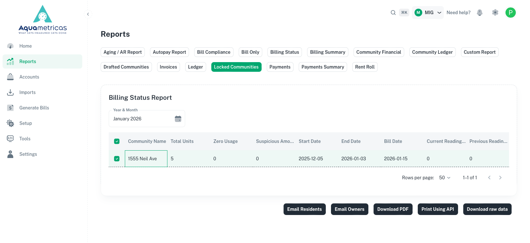Open the green P profile avatar

(x=510, y=13)
